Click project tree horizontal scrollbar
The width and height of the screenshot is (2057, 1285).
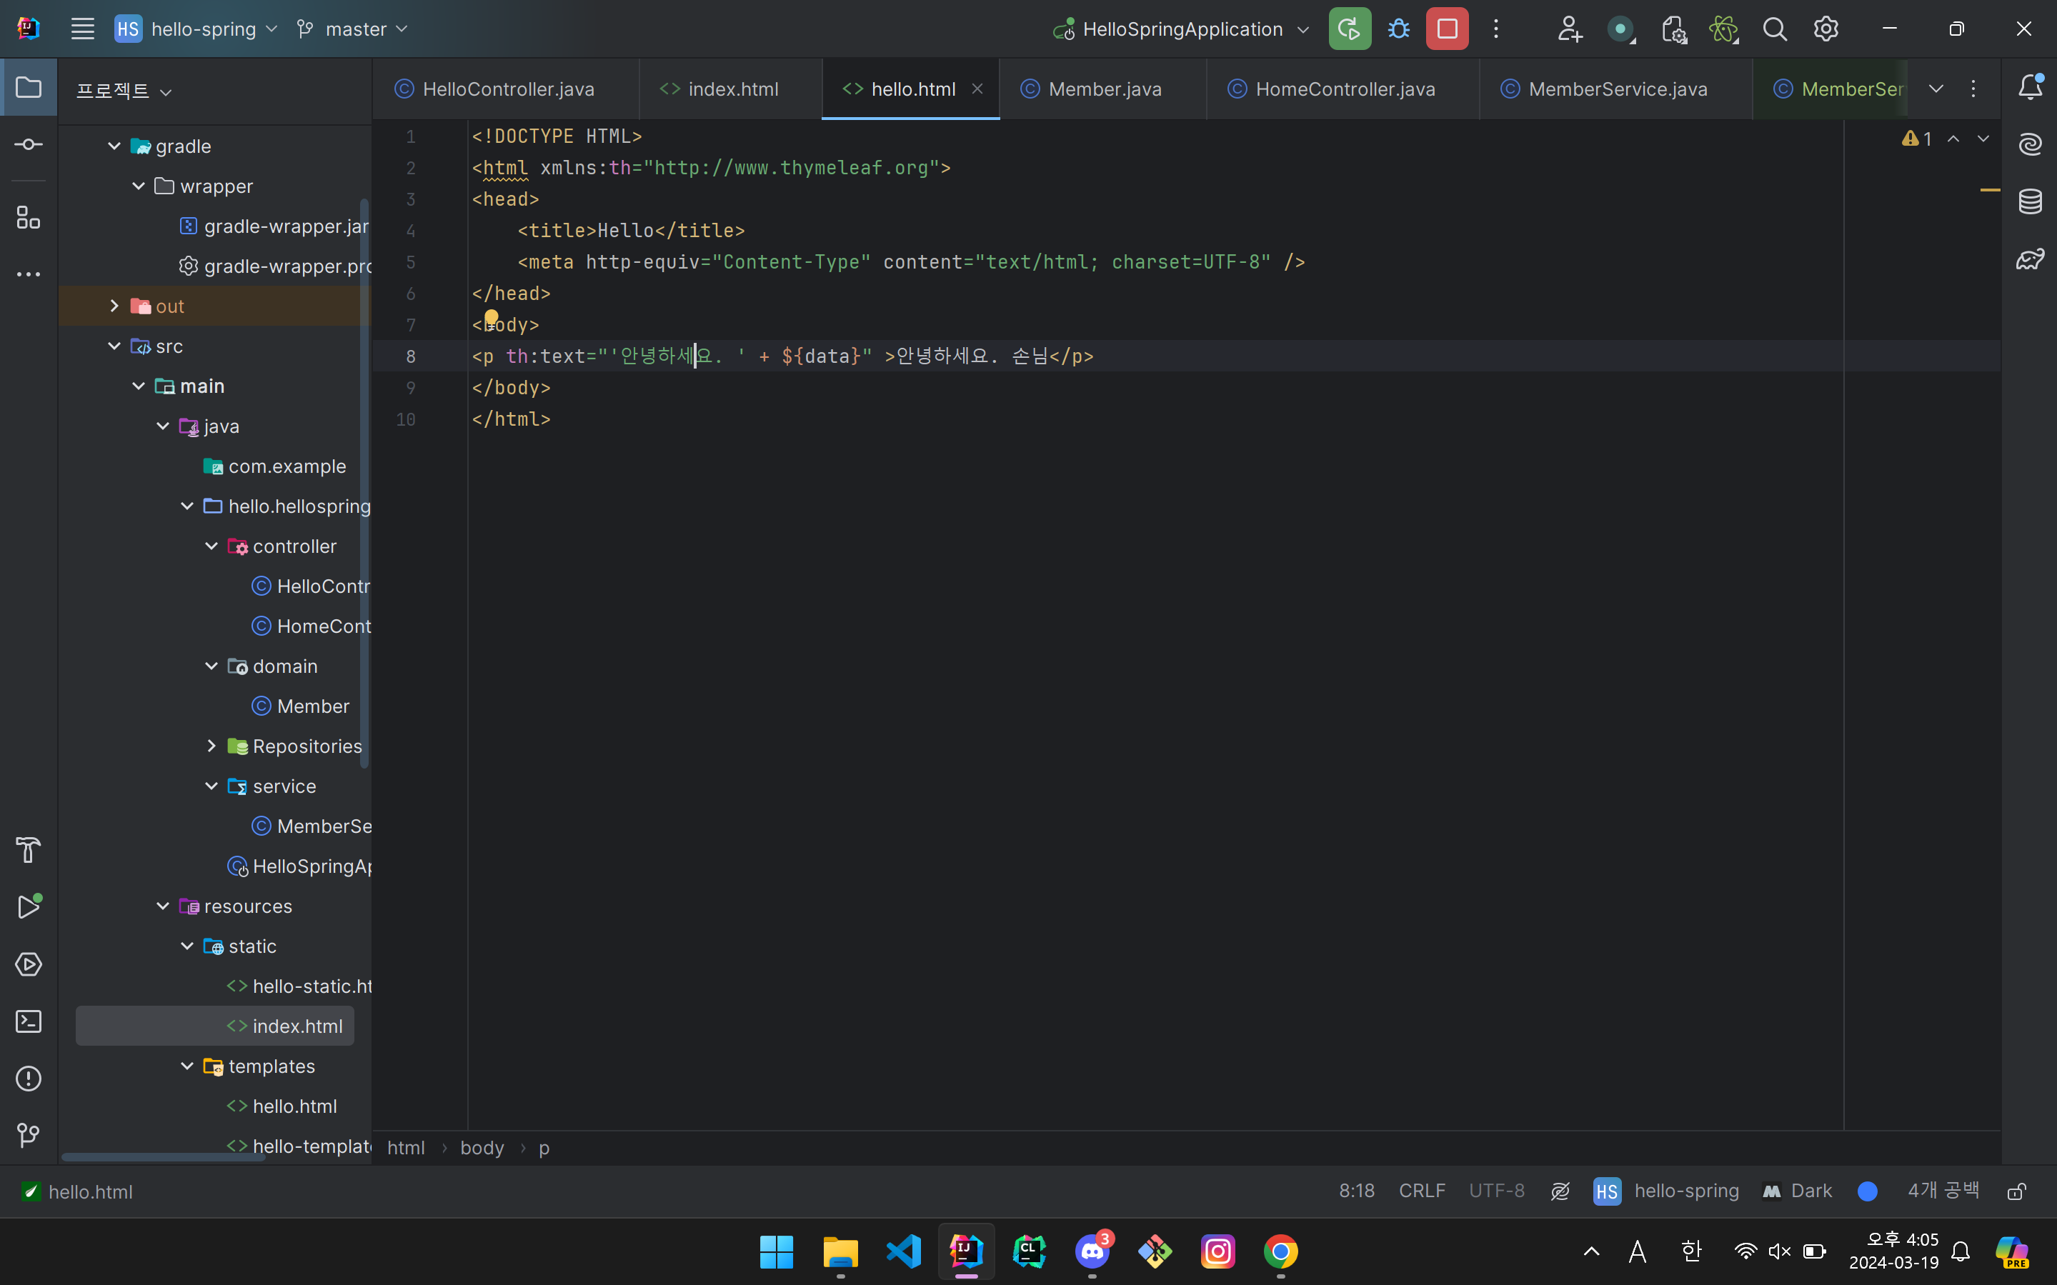tap(162, 1156)
